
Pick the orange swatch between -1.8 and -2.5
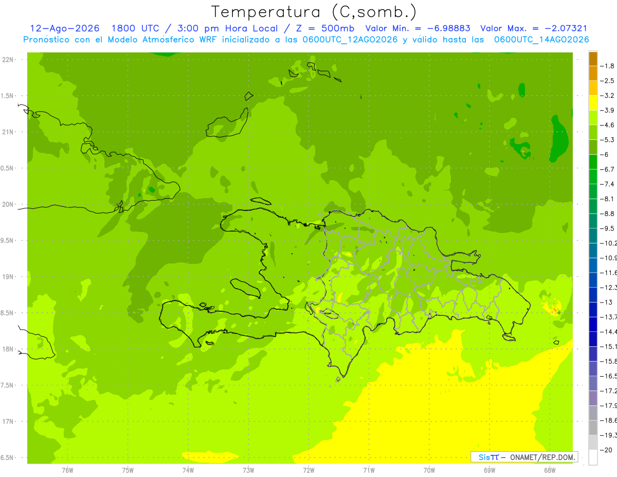593,73
